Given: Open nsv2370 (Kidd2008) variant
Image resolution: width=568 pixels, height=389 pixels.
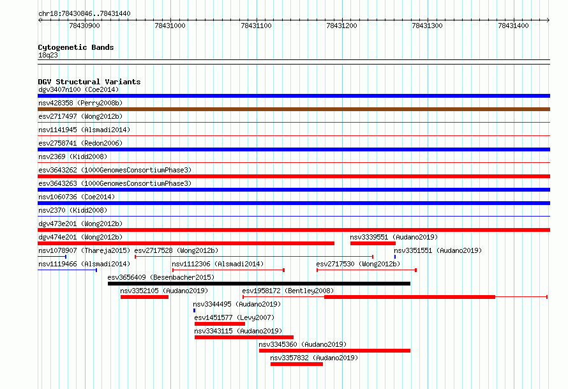Looking at the screenshot, I should [x=73, y=210].
